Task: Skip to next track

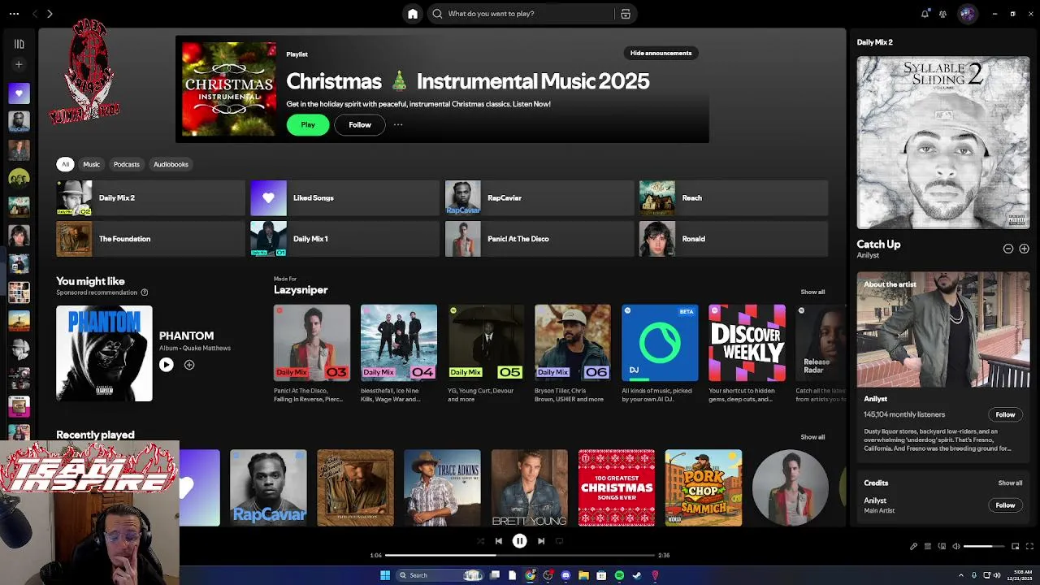Action: pyautogui.click(x=541, y=541)
